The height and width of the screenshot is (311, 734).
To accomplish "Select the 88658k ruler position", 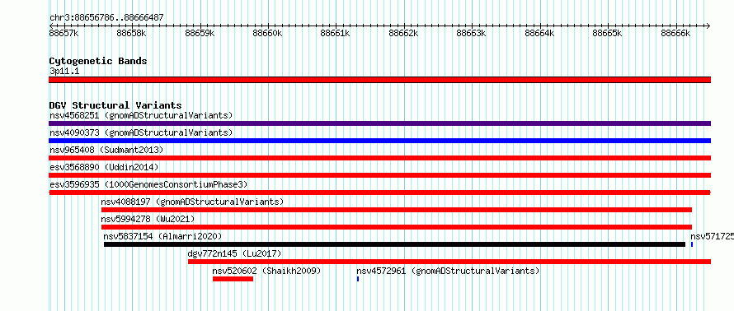I will pos(131,33).
